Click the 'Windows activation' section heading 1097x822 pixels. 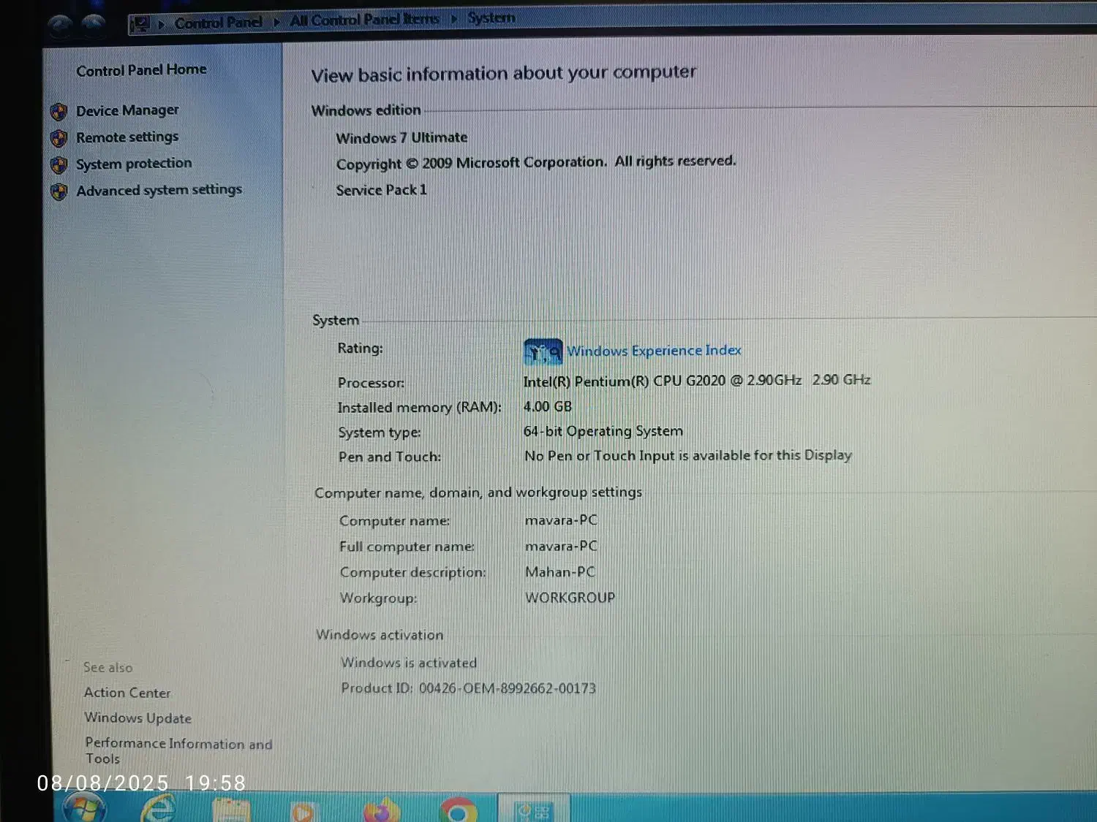tap(380, 635)
